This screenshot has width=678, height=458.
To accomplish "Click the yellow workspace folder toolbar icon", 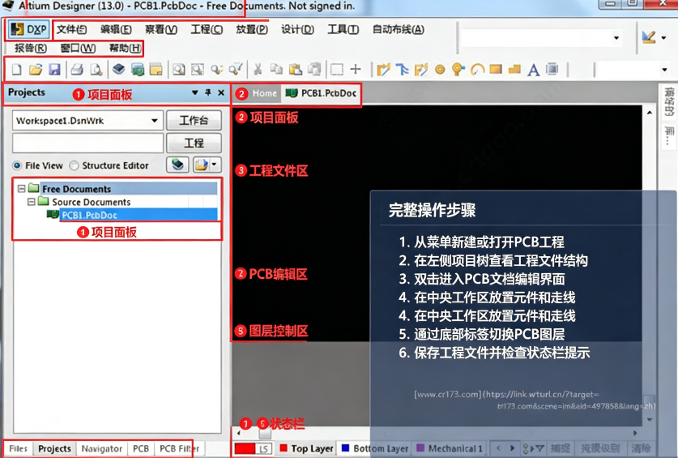I will (x=156, y=69).
